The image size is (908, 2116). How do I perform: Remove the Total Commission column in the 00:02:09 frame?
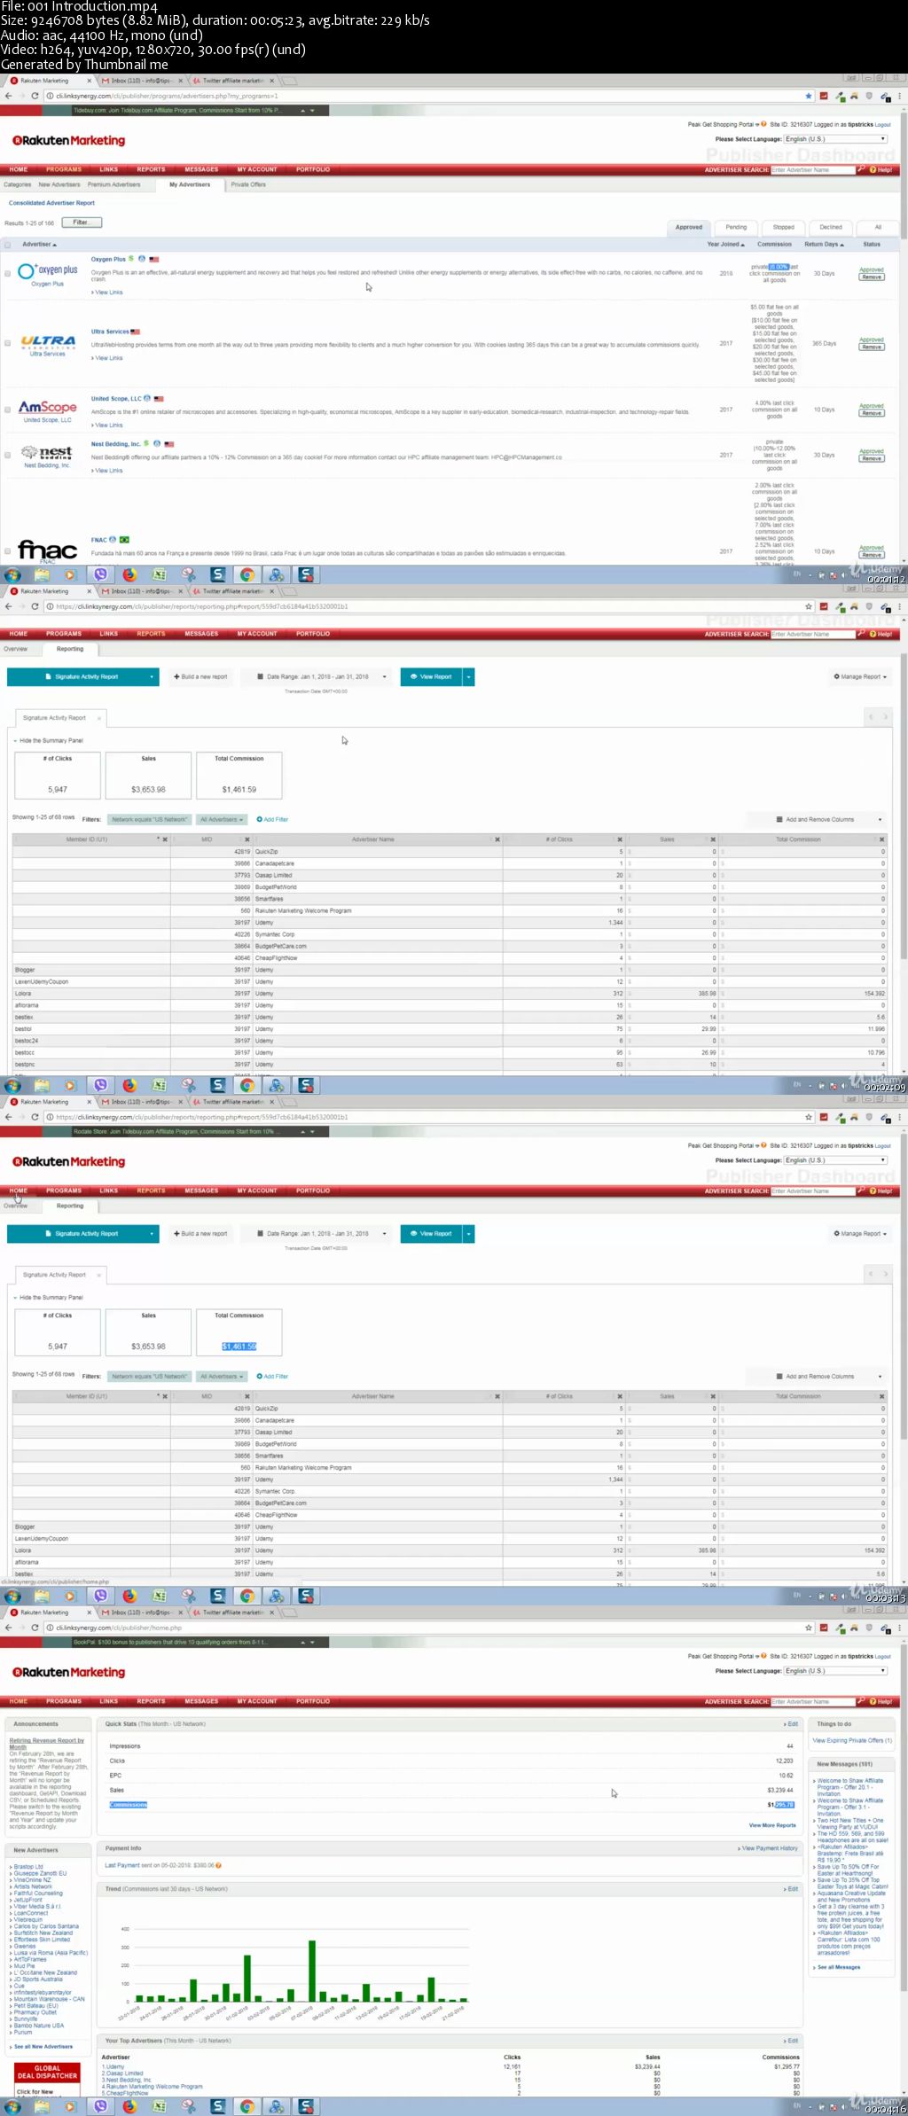tap(881, 839)
